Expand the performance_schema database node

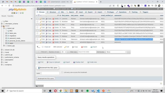click(x=2, y=57)
